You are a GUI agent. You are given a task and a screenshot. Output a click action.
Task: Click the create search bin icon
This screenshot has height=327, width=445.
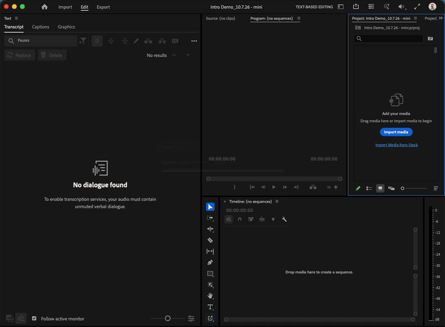tap(431, 38)
